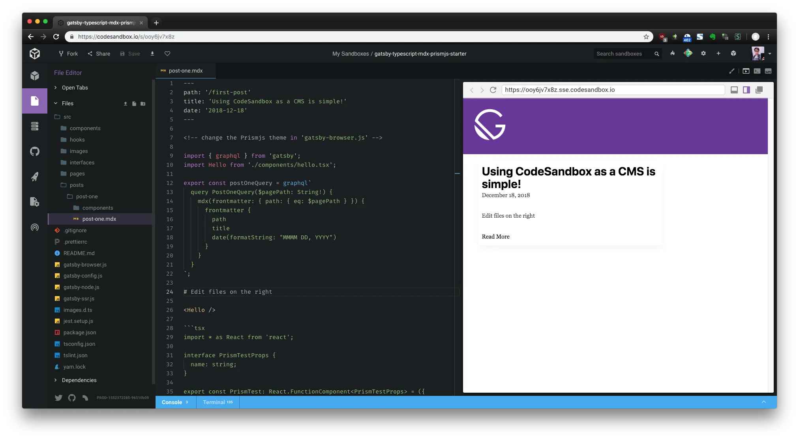Expand the Open Tabs section
Image resolution: width=799 pixels, height=440 pixels.
click(x=55, y=88)
